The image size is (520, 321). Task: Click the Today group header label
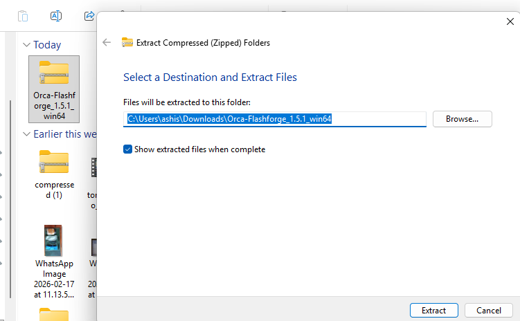pyautogui.click(x=47, y=45)
